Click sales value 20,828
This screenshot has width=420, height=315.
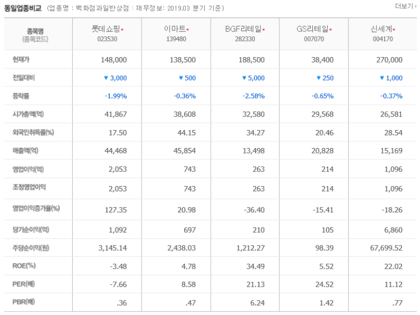pyautogui.click(x=323, y=151)
